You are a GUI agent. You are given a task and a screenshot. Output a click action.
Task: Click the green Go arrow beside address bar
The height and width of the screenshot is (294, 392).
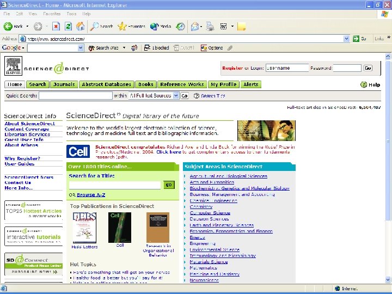click(356, 39)
